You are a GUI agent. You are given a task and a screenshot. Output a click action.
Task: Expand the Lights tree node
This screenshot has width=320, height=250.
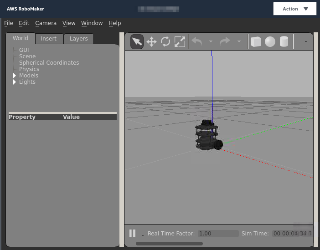point(15,82)
